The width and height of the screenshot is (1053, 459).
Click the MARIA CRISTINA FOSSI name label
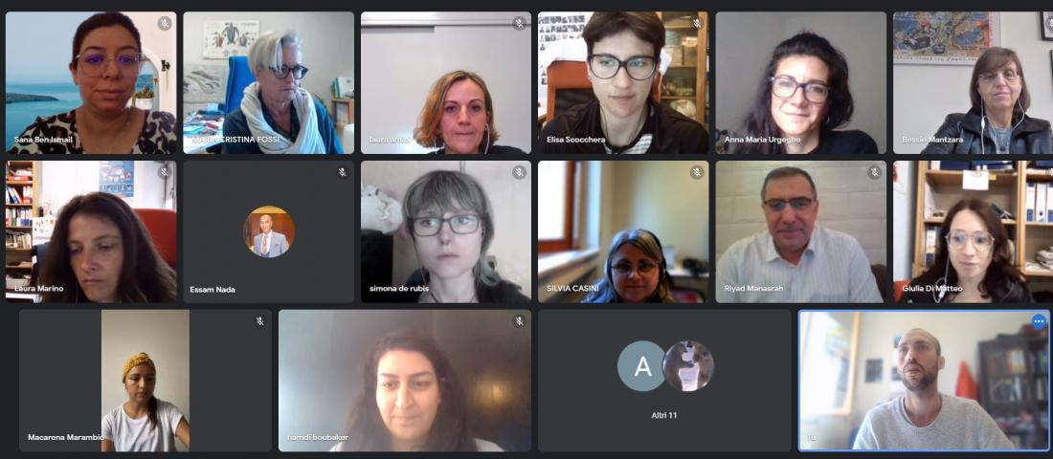pos(236,140)
